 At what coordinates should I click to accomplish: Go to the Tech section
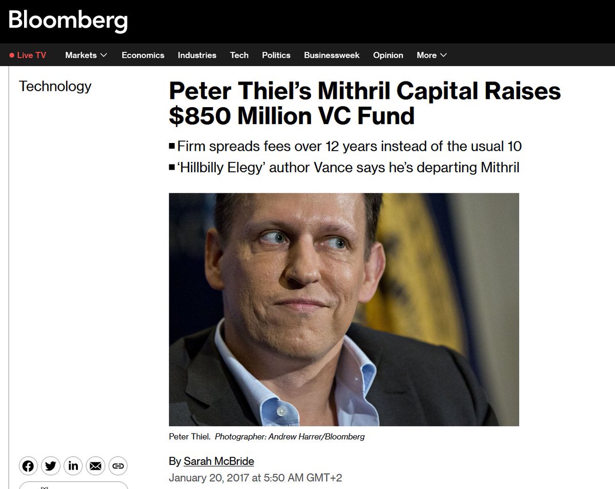point(239,55)
